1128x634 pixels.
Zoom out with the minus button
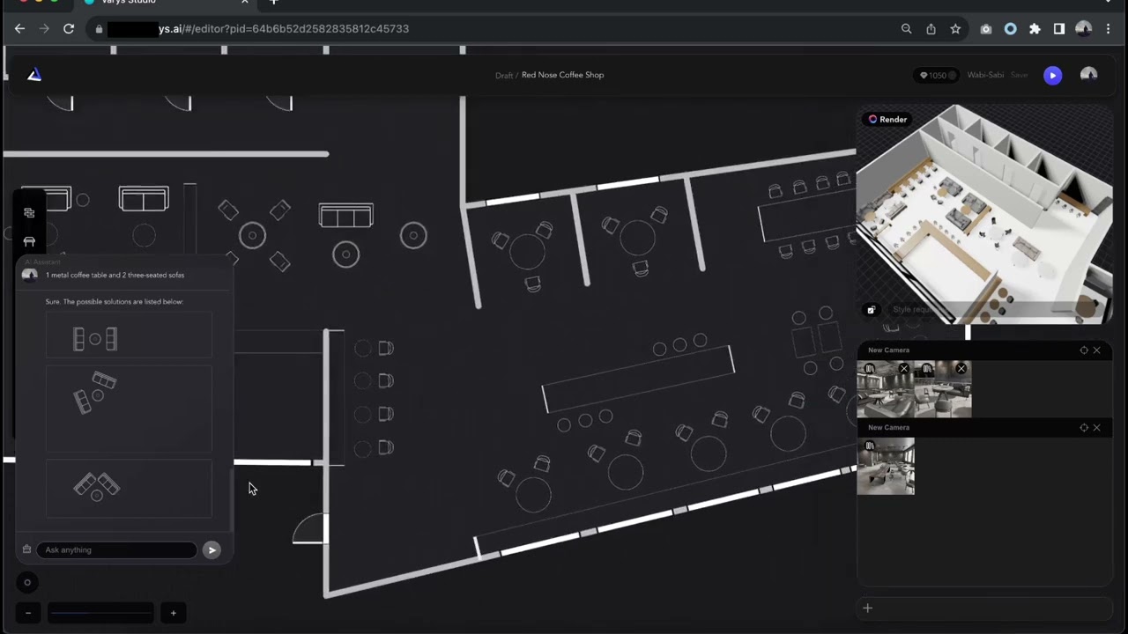(28, 613)
